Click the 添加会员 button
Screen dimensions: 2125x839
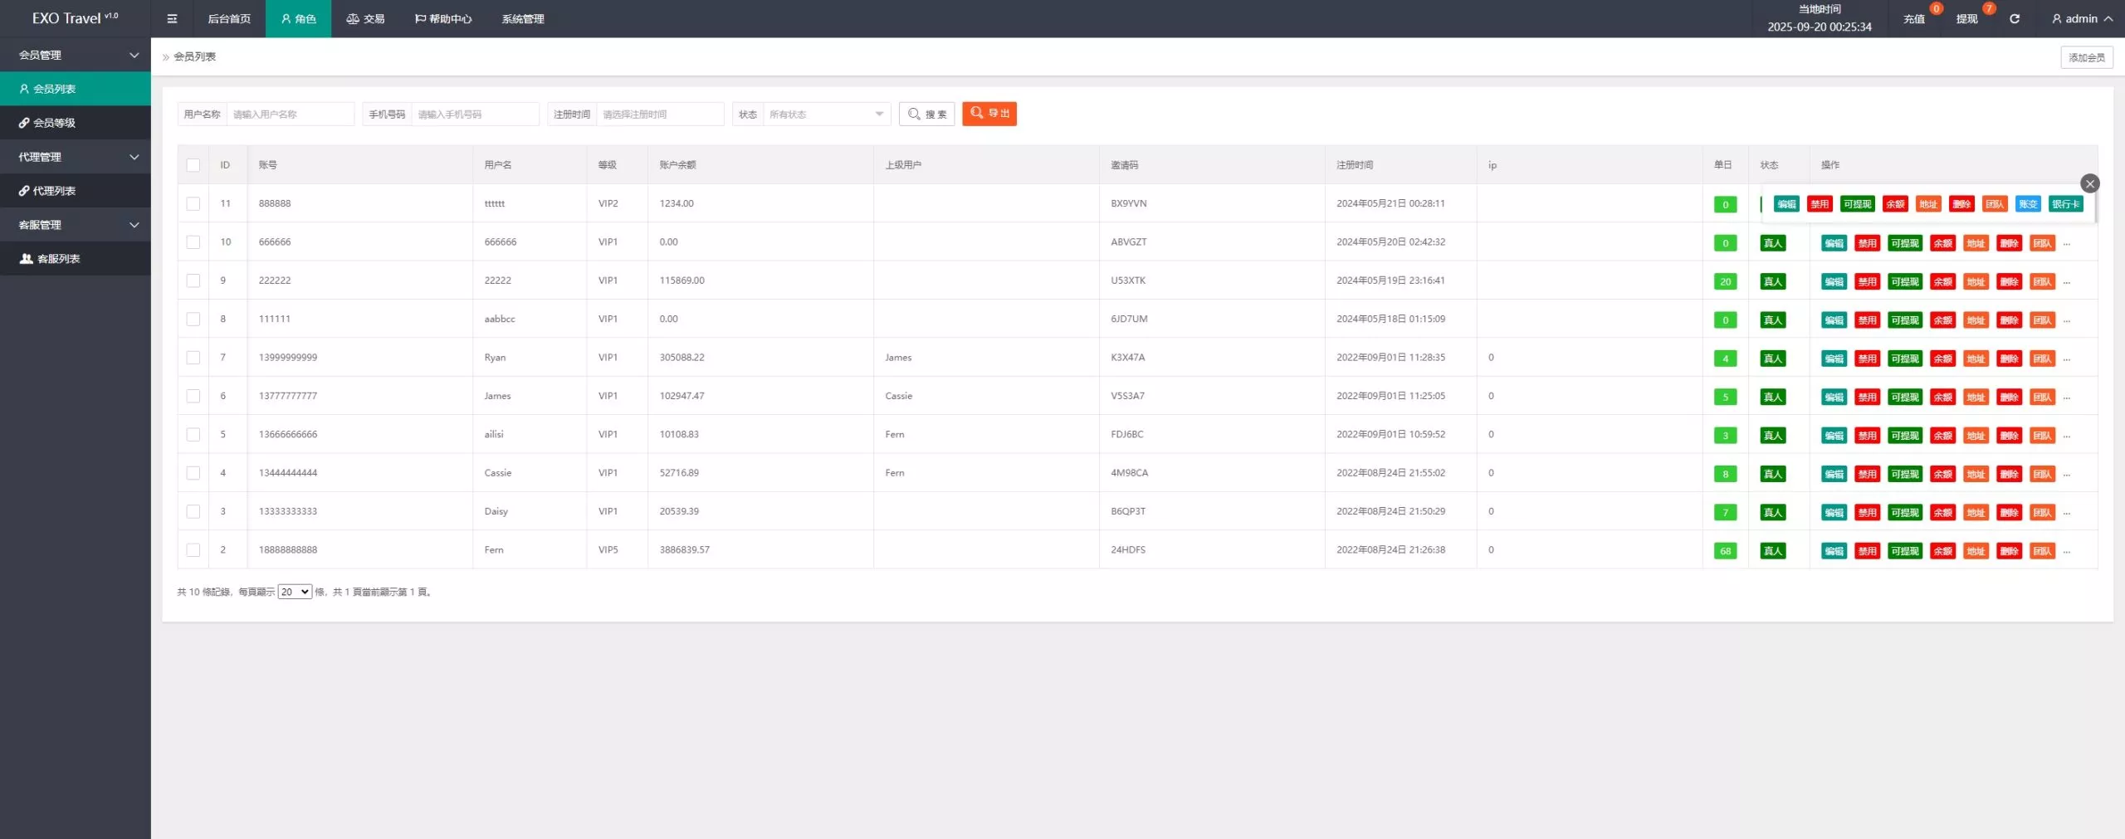pos(2086,57)
